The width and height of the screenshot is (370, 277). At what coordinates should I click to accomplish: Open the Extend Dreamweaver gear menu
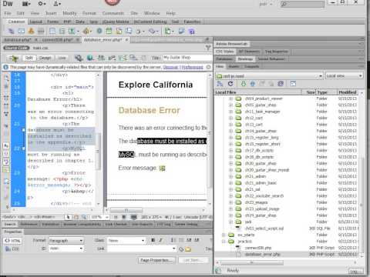point(42,4)
